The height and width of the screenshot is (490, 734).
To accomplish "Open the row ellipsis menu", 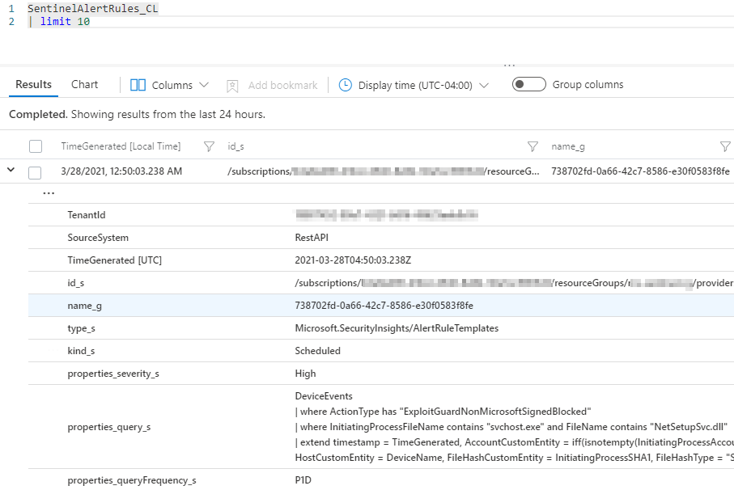I will (x=49, y=193).
